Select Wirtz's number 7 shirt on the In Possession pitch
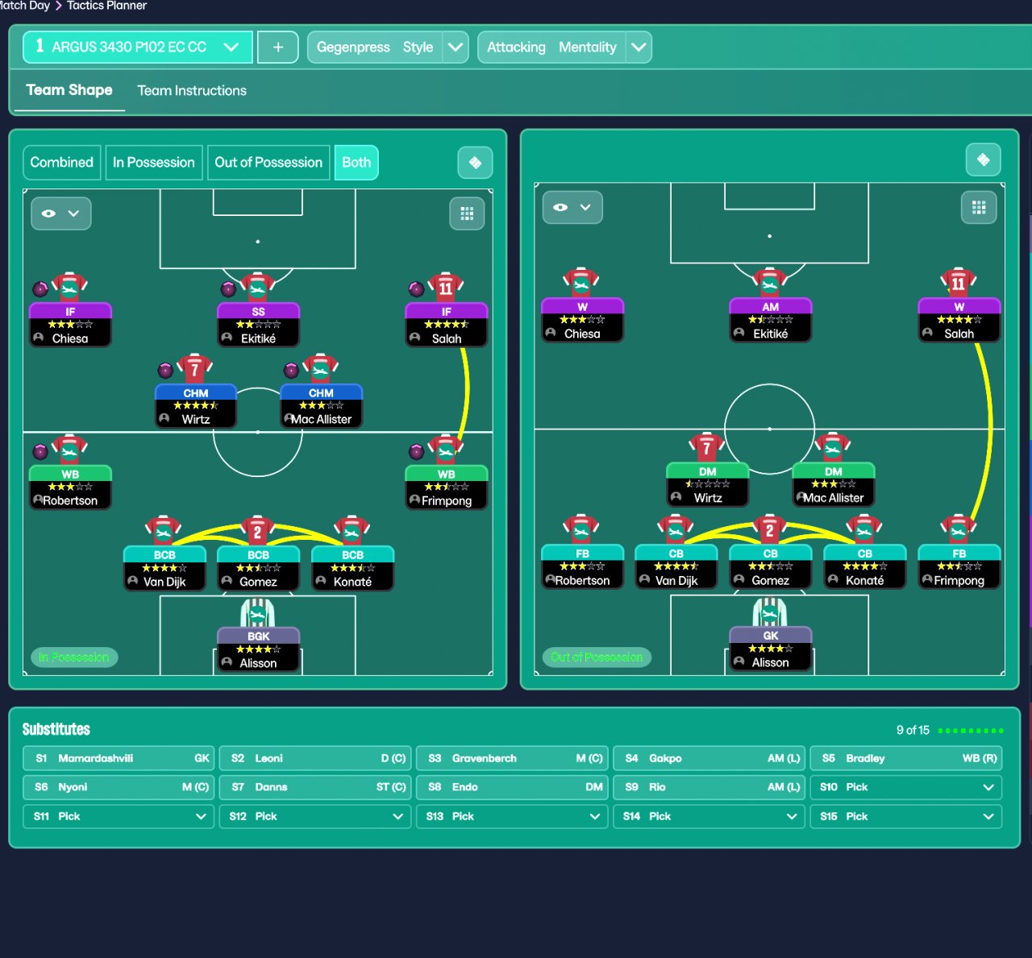 194,368
